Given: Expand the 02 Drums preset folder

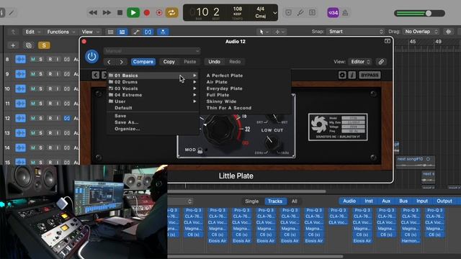Looking at the screenshot, I should pyautogui.click(x=153, y=82).
